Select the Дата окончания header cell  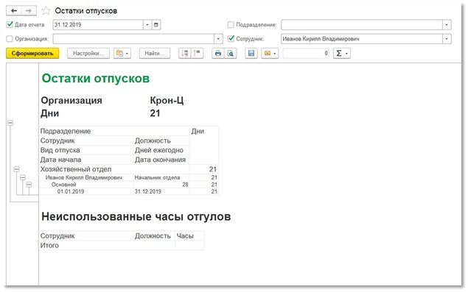[x=161, y=160]
